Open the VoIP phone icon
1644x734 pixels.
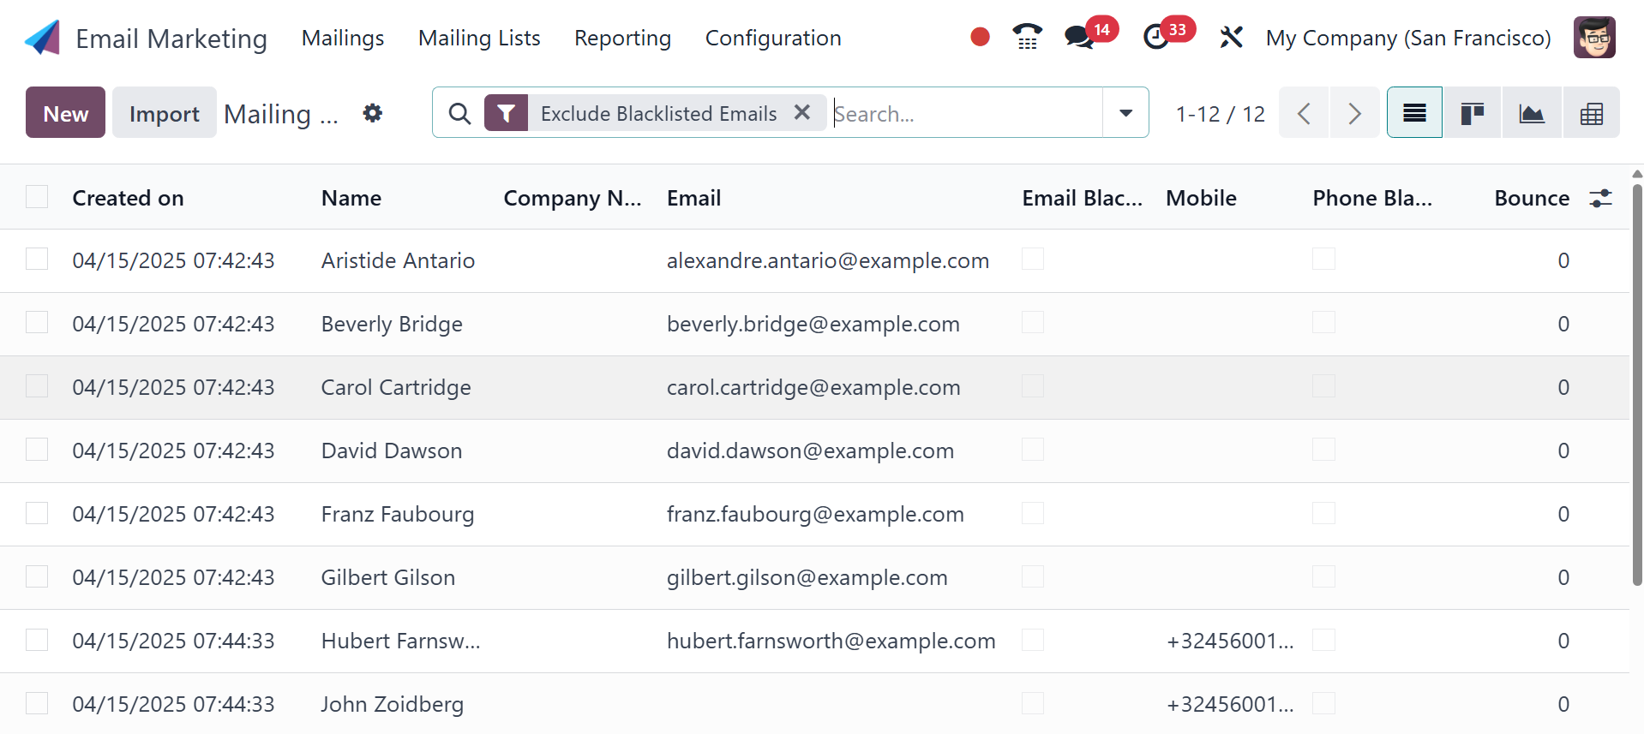point(1026,37)
